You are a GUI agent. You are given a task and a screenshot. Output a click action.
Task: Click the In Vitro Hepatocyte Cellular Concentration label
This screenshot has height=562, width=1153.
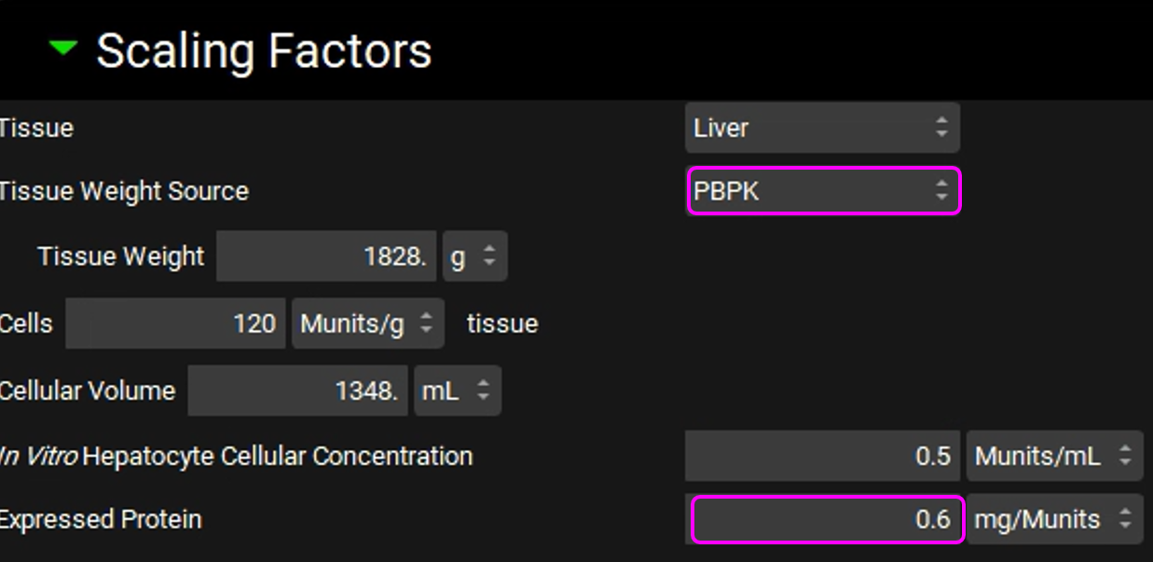click(x=236, y=457)
